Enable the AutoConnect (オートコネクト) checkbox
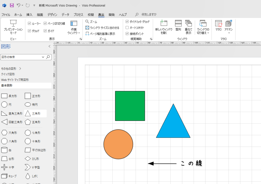This screenshot has width=261, height=184. click(127, 28)
